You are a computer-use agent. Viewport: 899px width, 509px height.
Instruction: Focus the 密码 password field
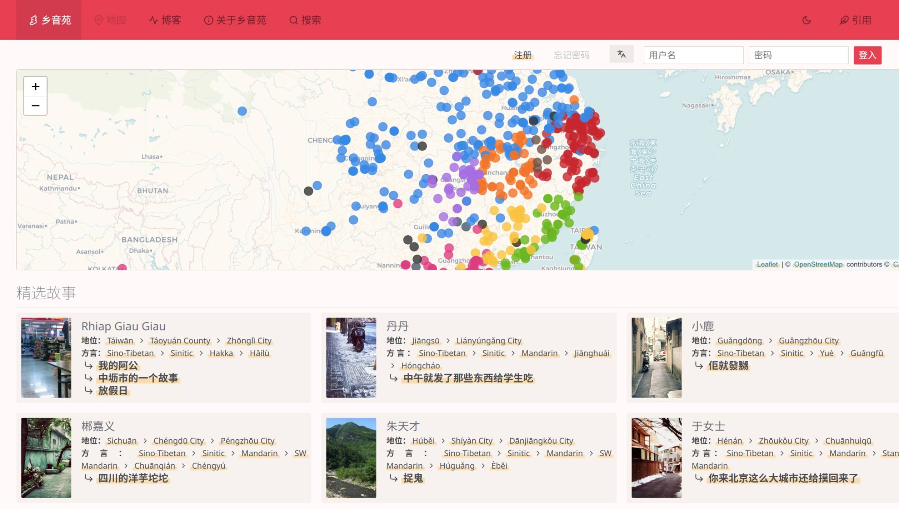pyautogui.click(x=798, y=55)
